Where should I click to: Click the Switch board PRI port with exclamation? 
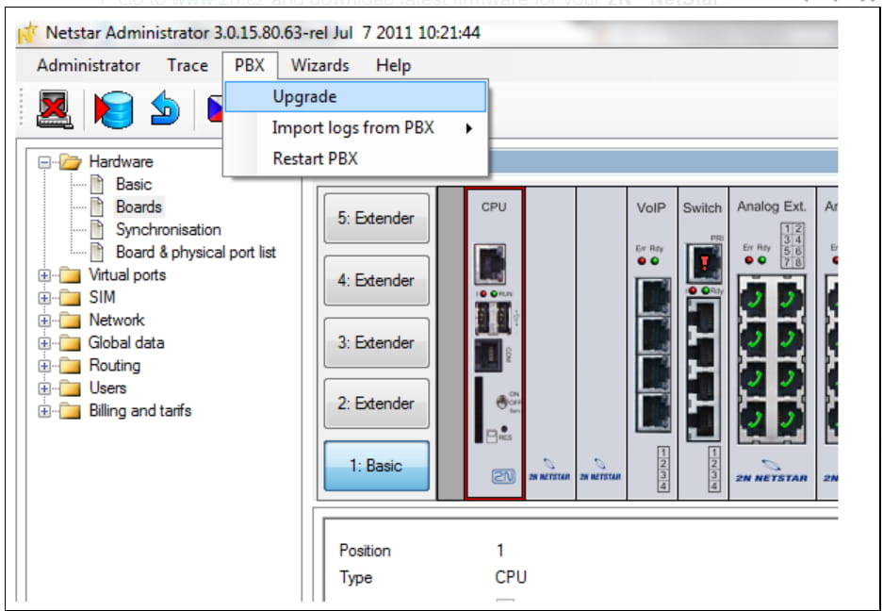coord(704,264)
